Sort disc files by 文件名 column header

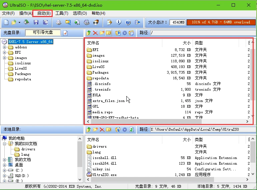[124, 43]
